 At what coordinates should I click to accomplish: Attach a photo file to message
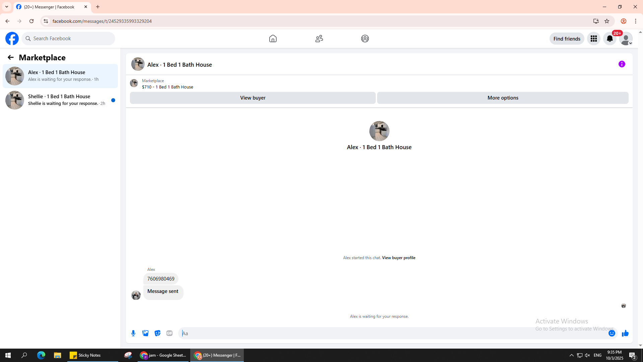click(145, 333)
